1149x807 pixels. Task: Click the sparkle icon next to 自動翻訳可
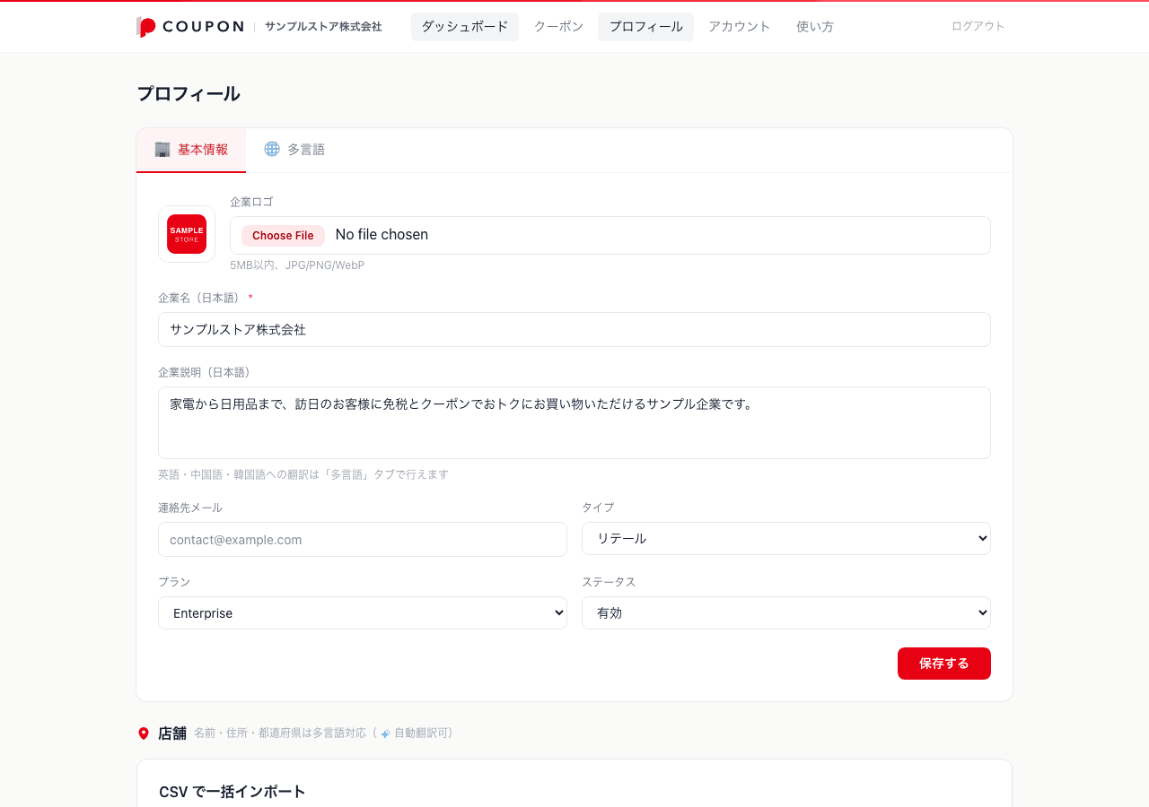(x=385, y=733)
